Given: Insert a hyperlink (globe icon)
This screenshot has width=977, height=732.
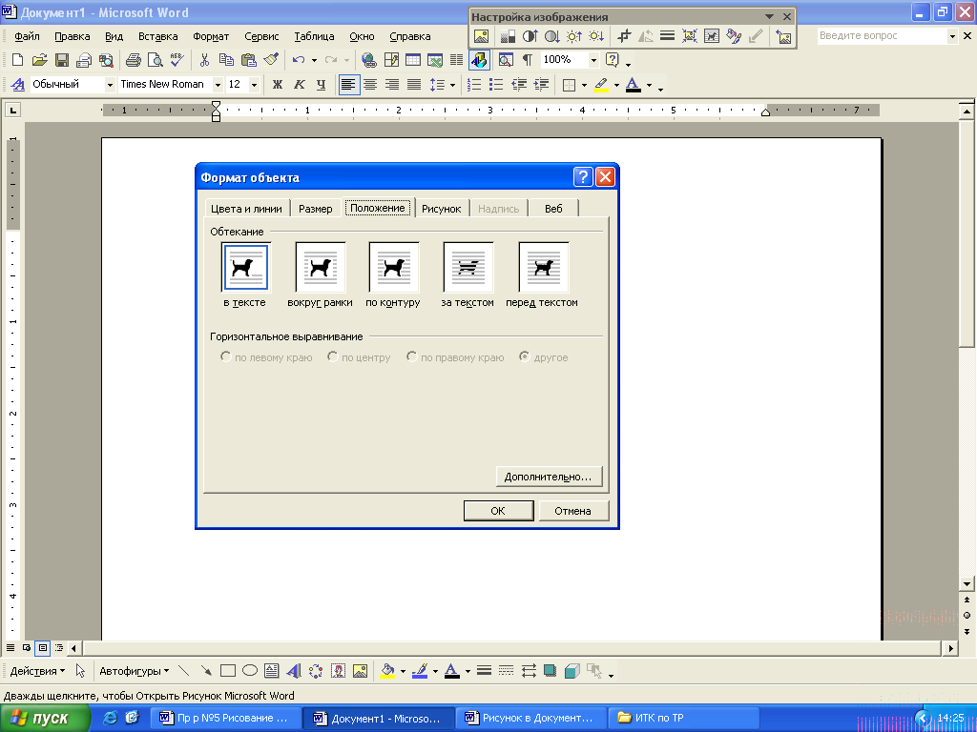Looking at the screenshot, I should coord(369,60).
